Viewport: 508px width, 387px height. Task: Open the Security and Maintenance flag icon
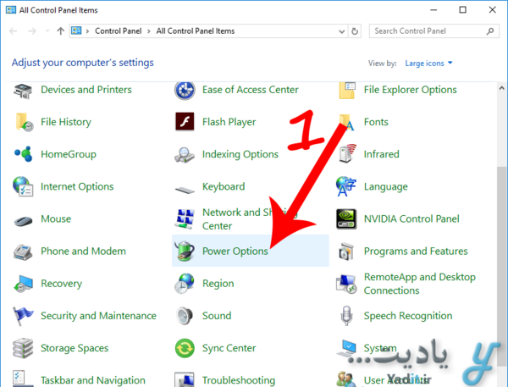(23, 316)
